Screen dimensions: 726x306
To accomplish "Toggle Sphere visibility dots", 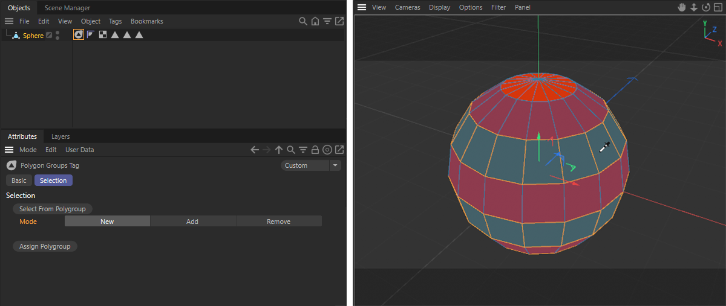I will pos(57,36).
